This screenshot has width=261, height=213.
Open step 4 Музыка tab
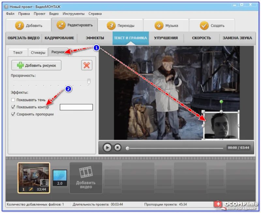[x=166, y=25]
